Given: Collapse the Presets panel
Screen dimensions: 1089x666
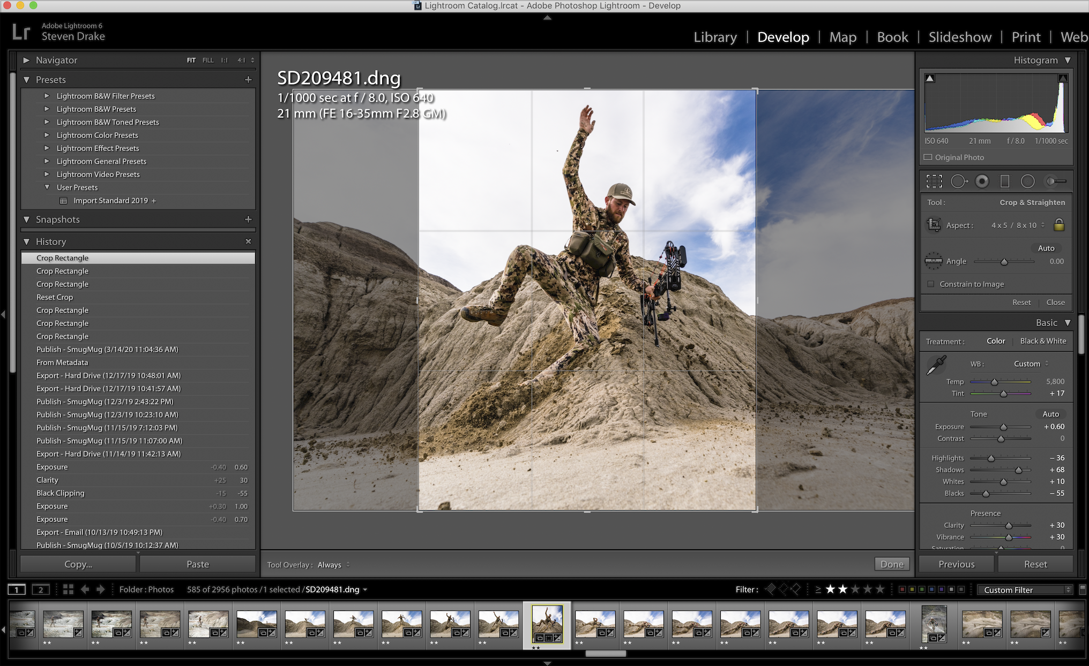Looking at the screenshot, I should [26, 80].
